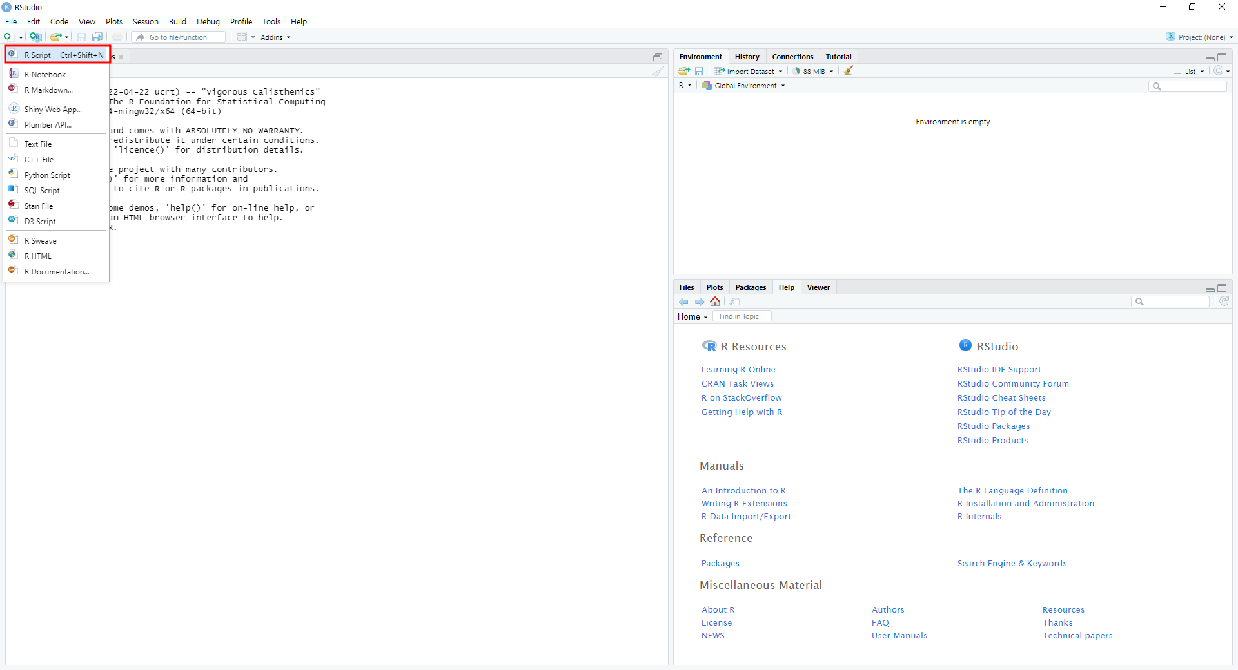This screenshot has width=1238, height=670.
Task: Switch to the History tab
Action: click(x=747, y=57)
